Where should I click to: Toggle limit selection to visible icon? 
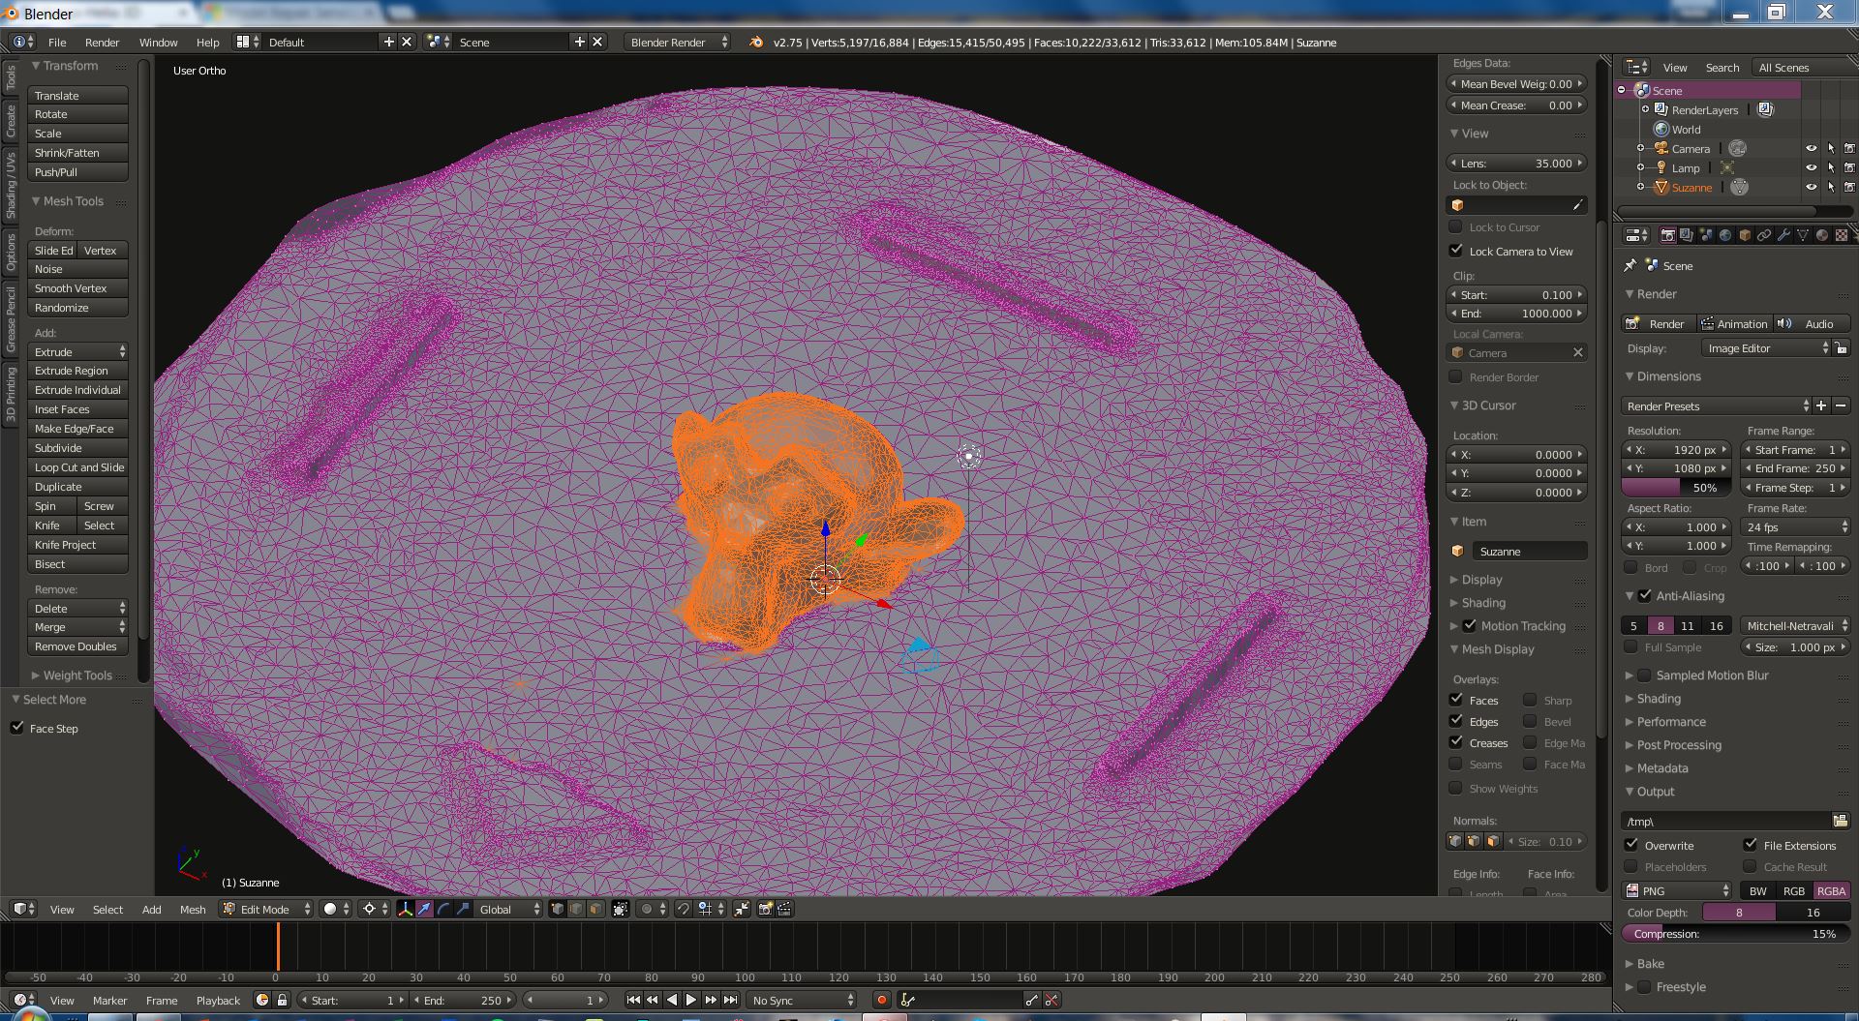click(x=621, y=909)
